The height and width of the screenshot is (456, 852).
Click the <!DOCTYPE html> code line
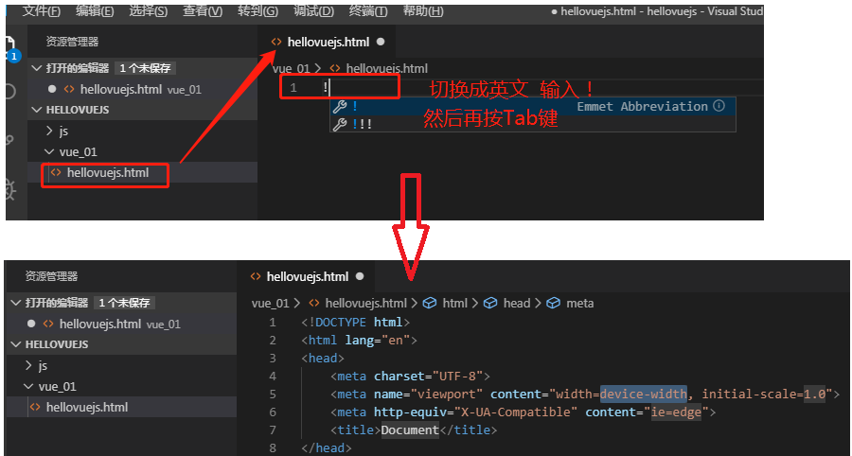pyautogui.click(x=355, y=323)
